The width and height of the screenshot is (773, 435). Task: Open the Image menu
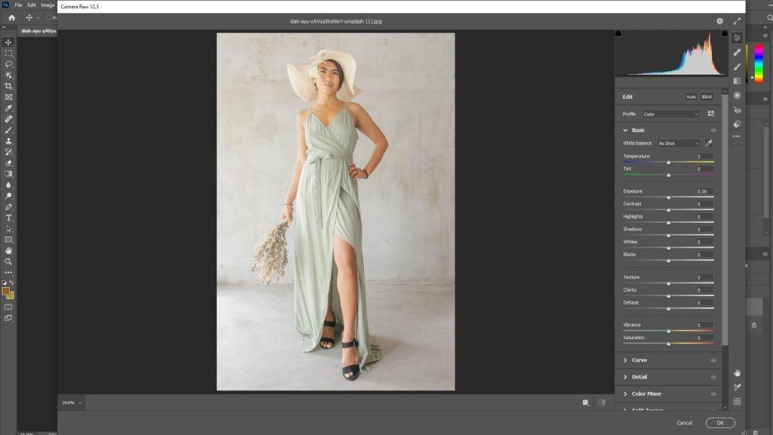pos(48,5)
